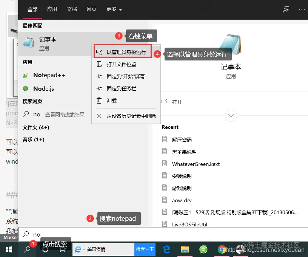Click the feedback person icon at top right
The image size is (308, 257).
coord(286,9)
